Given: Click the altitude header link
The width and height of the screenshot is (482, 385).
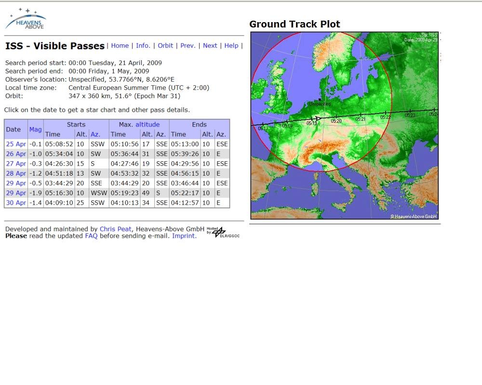Looking at the screenshot, I should [x=147, y=125].
